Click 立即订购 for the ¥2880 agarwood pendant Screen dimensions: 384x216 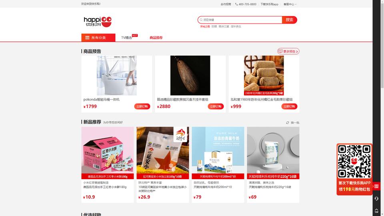[216, 106]
